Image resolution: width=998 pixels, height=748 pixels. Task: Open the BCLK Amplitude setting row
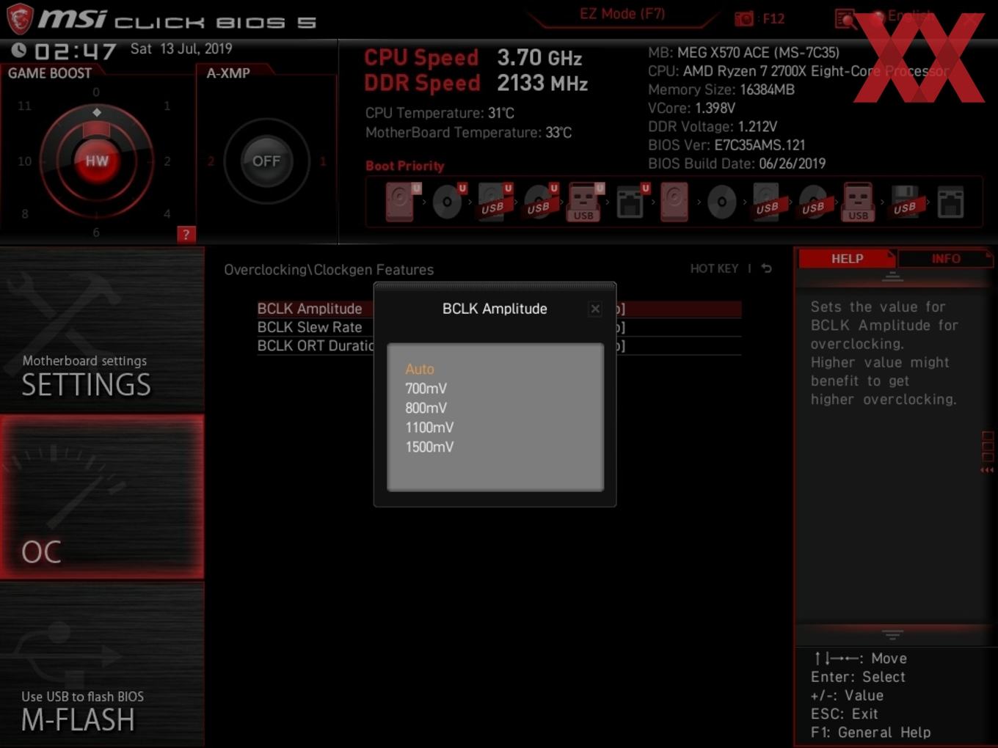499,309
